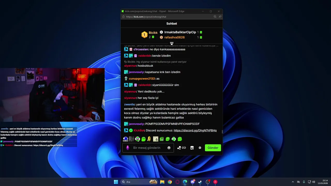The height and width of the screenshot is (186, 331).
Task: Click the message 'her sey fazla iyi'
Action: coord(148,98)
